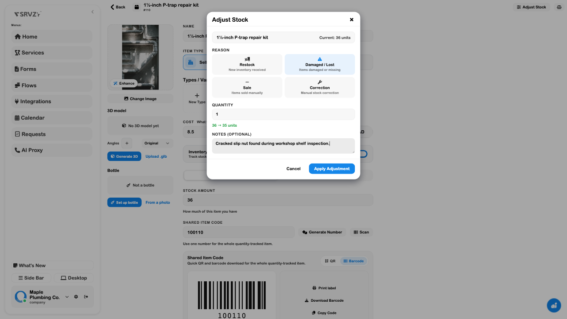567x319 pixels.
Task: Open the Original angle dropdown
Action: tap(157, 143)
